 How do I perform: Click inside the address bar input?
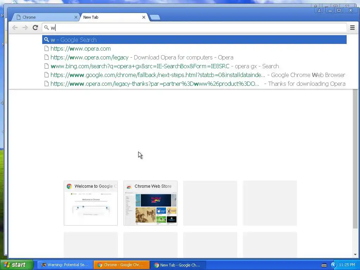(x=194, y=28)
